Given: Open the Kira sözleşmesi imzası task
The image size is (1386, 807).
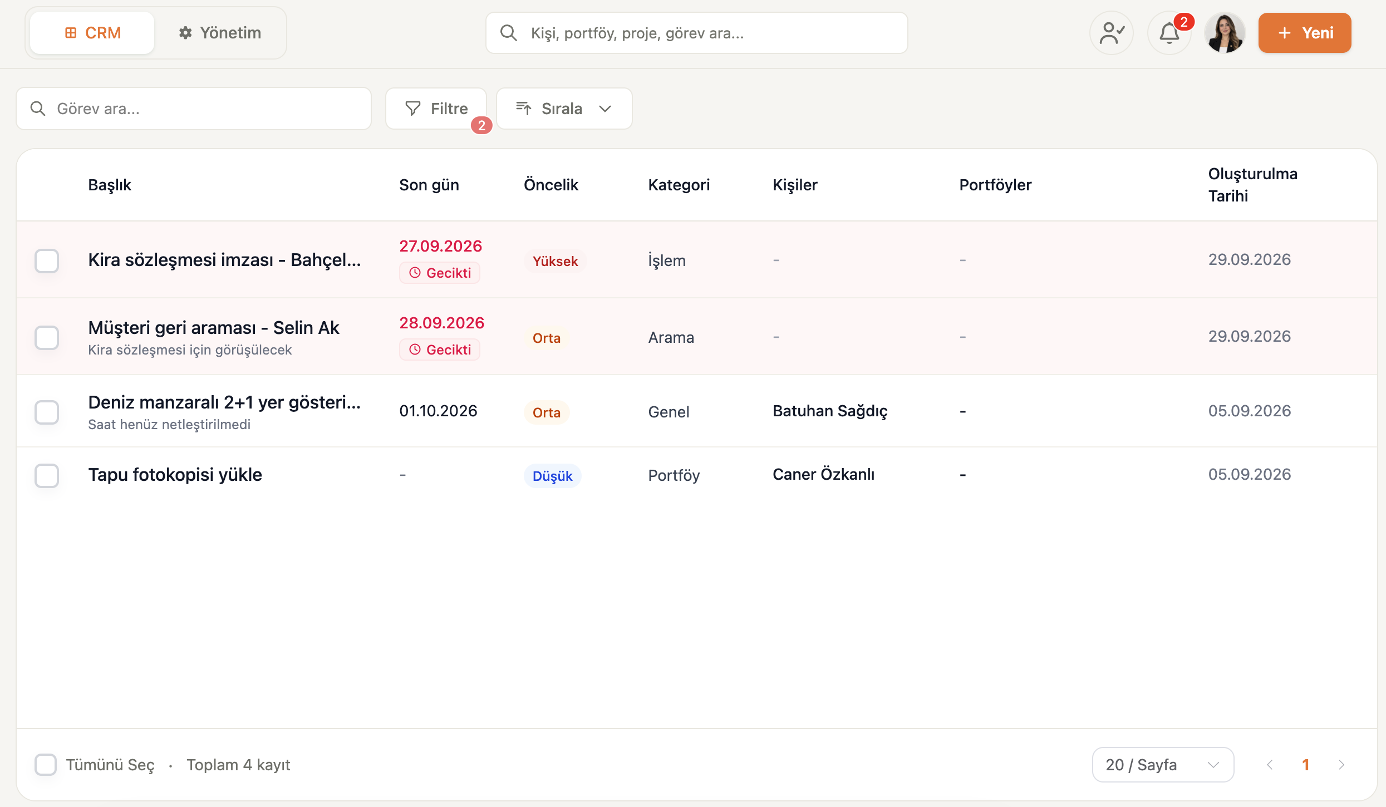Looking at the screenshot, I should tap(225, 260).
